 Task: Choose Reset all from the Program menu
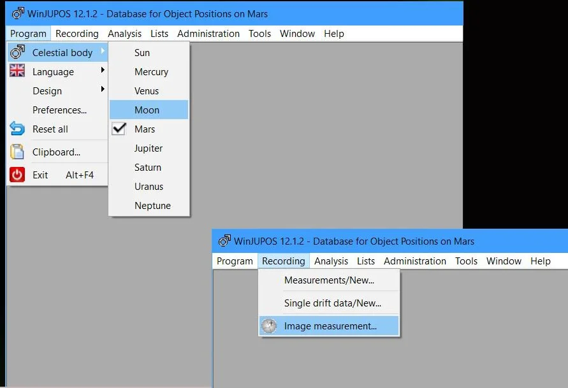57,129
